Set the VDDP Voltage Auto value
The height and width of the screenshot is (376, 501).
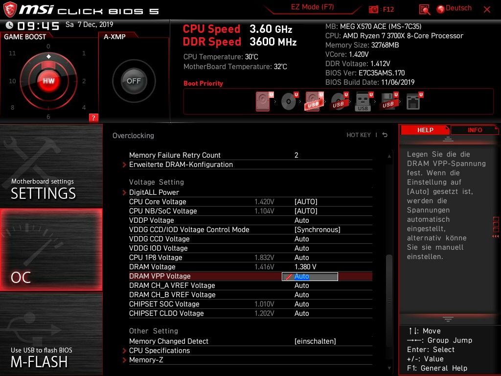coord(301,220)
